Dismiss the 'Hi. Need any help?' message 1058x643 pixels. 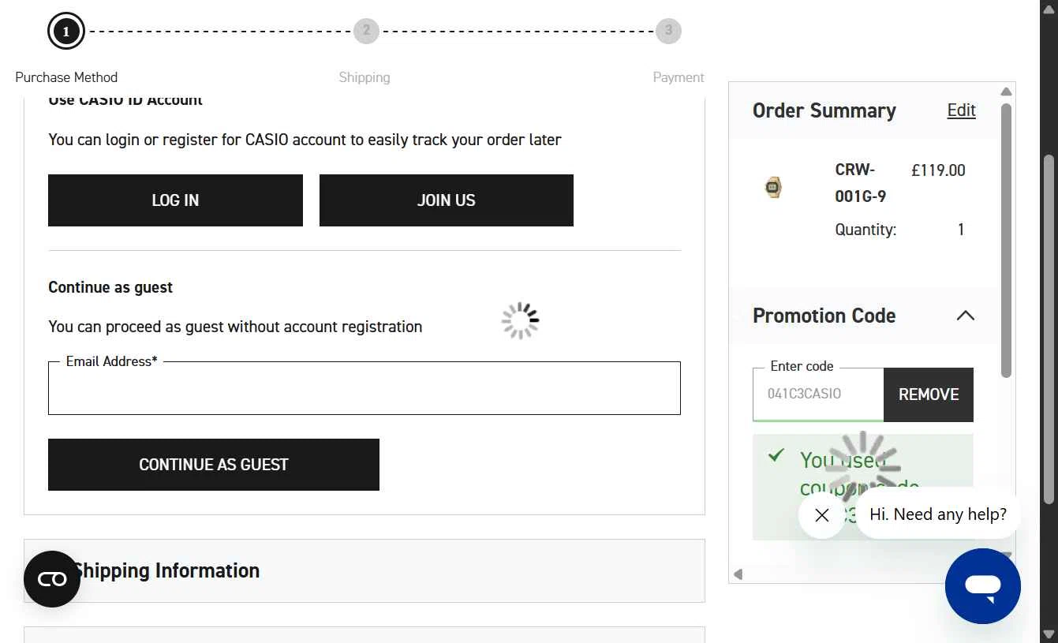[x=821, y=515]
